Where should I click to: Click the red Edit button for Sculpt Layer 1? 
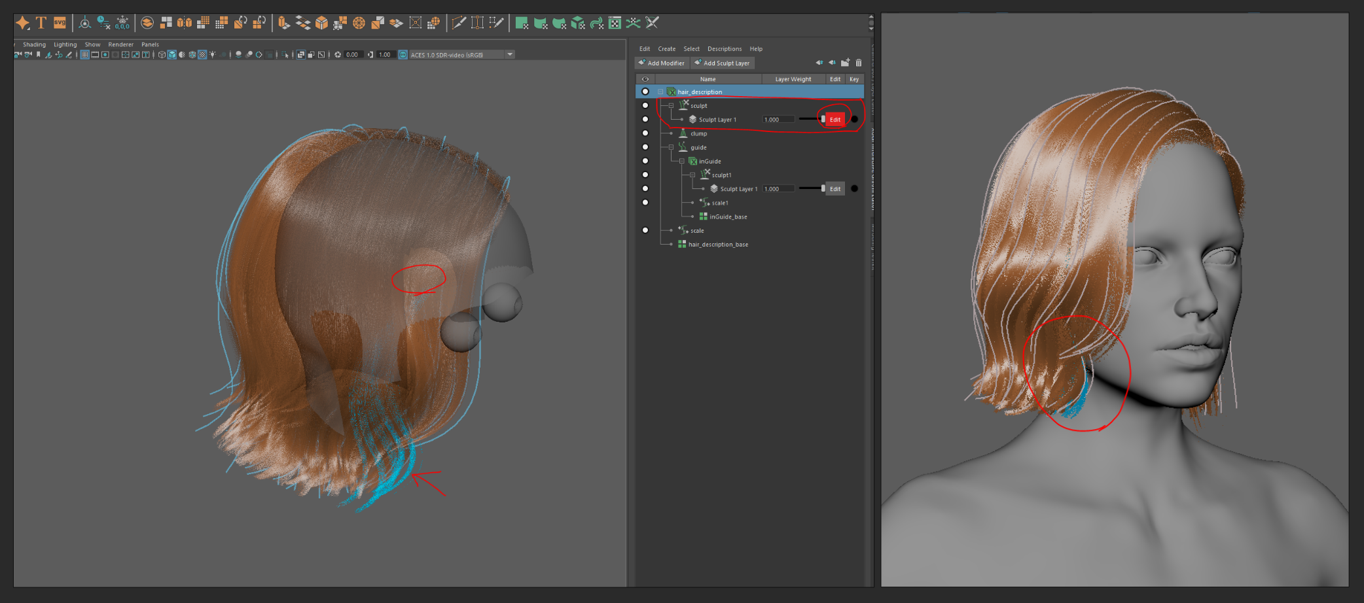pos(835,120)
